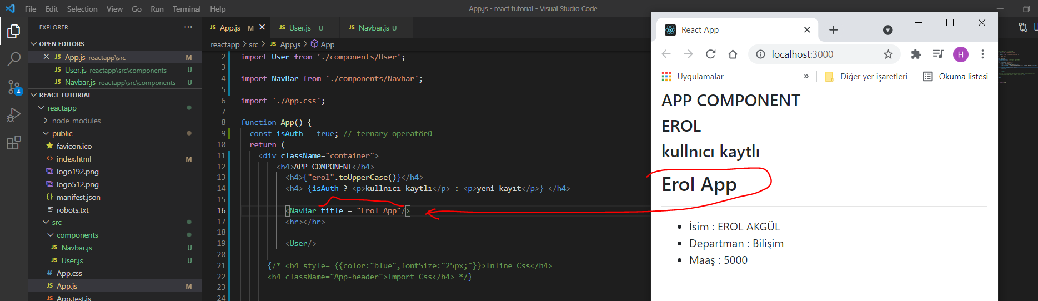The width and height of the screenshot is (1038, 301).
Task: Click the localhost:3000 address bar
Action: (x=816, y=54)
